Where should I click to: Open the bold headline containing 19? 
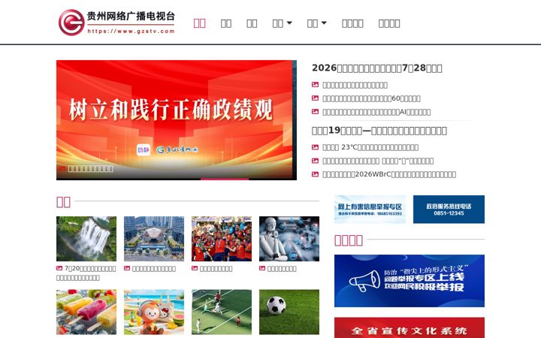[379, 131]
